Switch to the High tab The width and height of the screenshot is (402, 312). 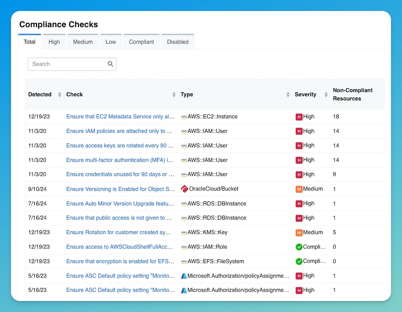(54, 42)
